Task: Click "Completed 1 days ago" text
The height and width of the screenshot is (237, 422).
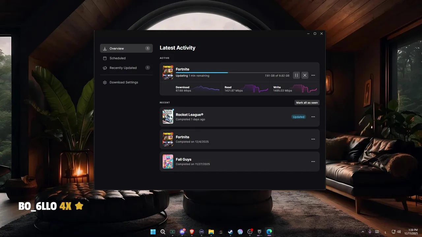Action: [190, 119]
